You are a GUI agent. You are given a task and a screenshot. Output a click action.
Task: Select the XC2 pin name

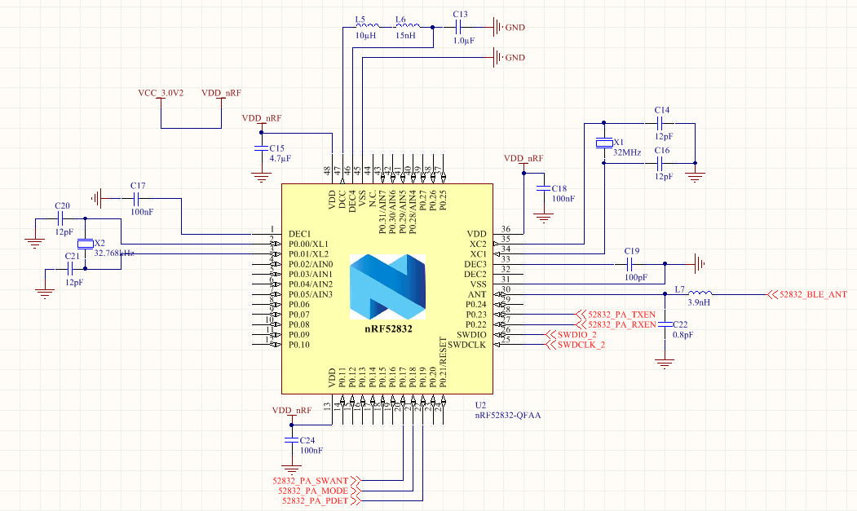tap(478, 244)
